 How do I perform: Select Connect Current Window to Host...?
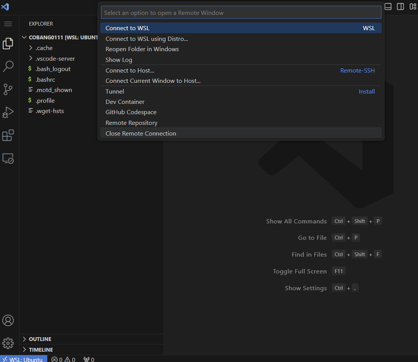click(x=241, y=81)
